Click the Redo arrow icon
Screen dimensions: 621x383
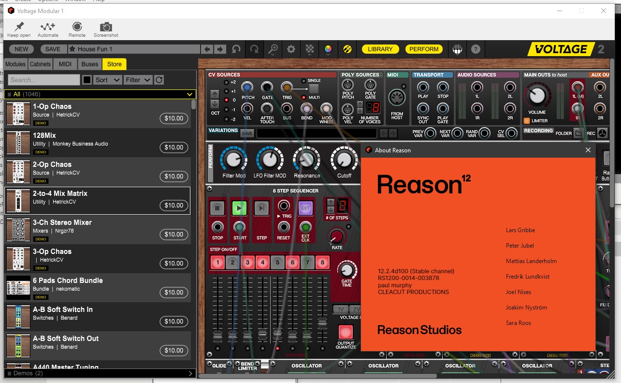point(254,49)
